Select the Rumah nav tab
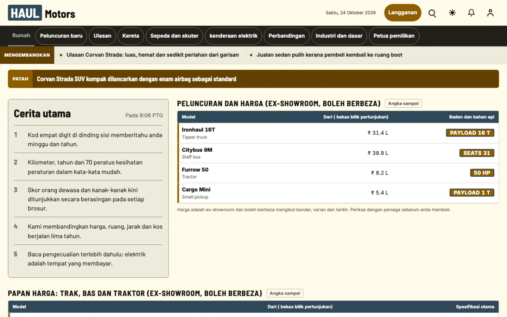Image resolution: width=507 pixels, height=317 pixels. click(21, 36)
